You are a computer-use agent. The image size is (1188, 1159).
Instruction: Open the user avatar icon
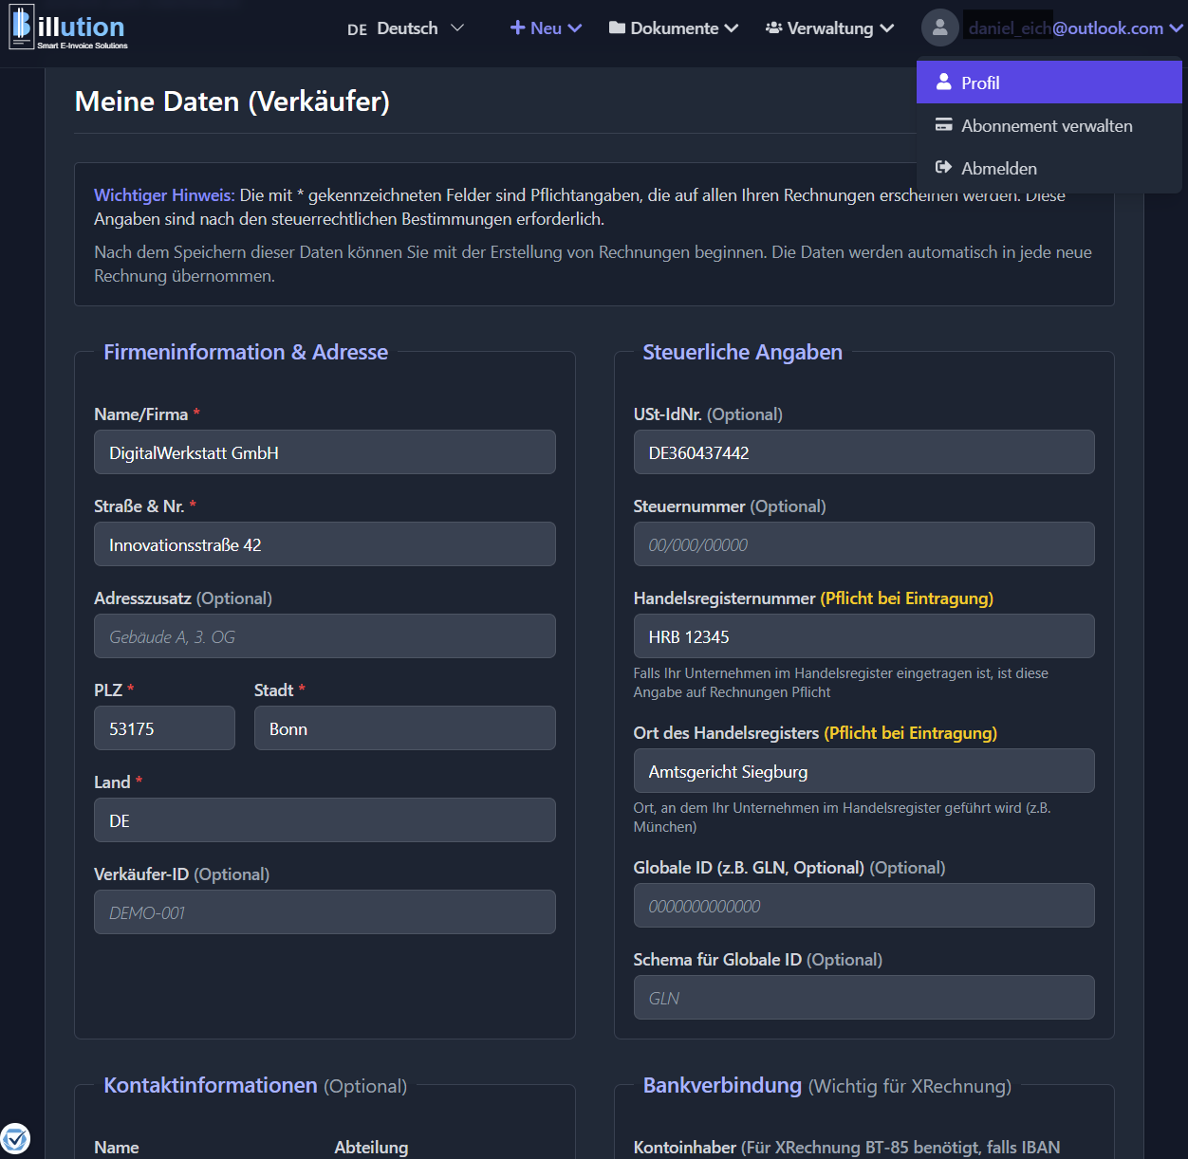[x=939, y=28]
